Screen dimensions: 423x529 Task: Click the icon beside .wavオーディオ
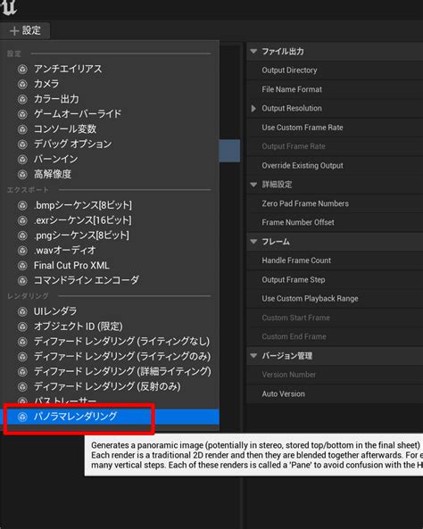click(22, 251)
